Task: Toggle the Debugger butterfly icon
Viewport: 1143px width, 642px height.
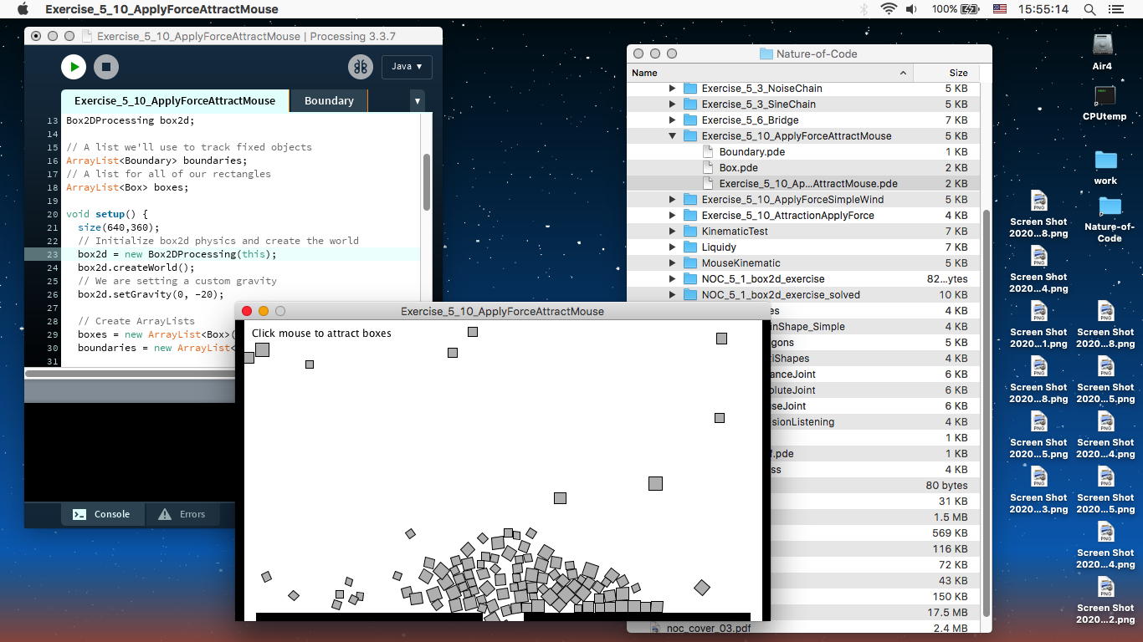Action: (x=361, y=67)
